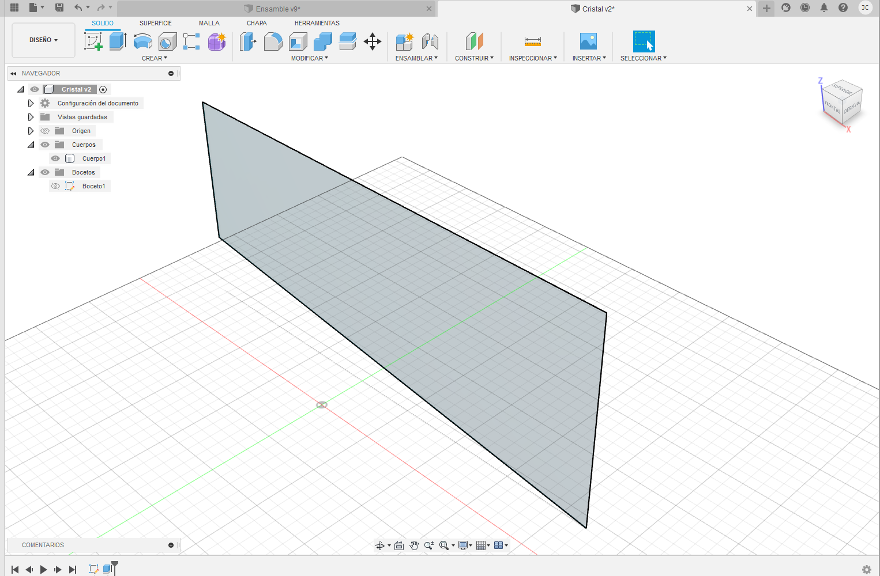The image size is (880, 576).
Task: Select the Press Pull tool
Action: pyautogui.click(x=248, y=41)
